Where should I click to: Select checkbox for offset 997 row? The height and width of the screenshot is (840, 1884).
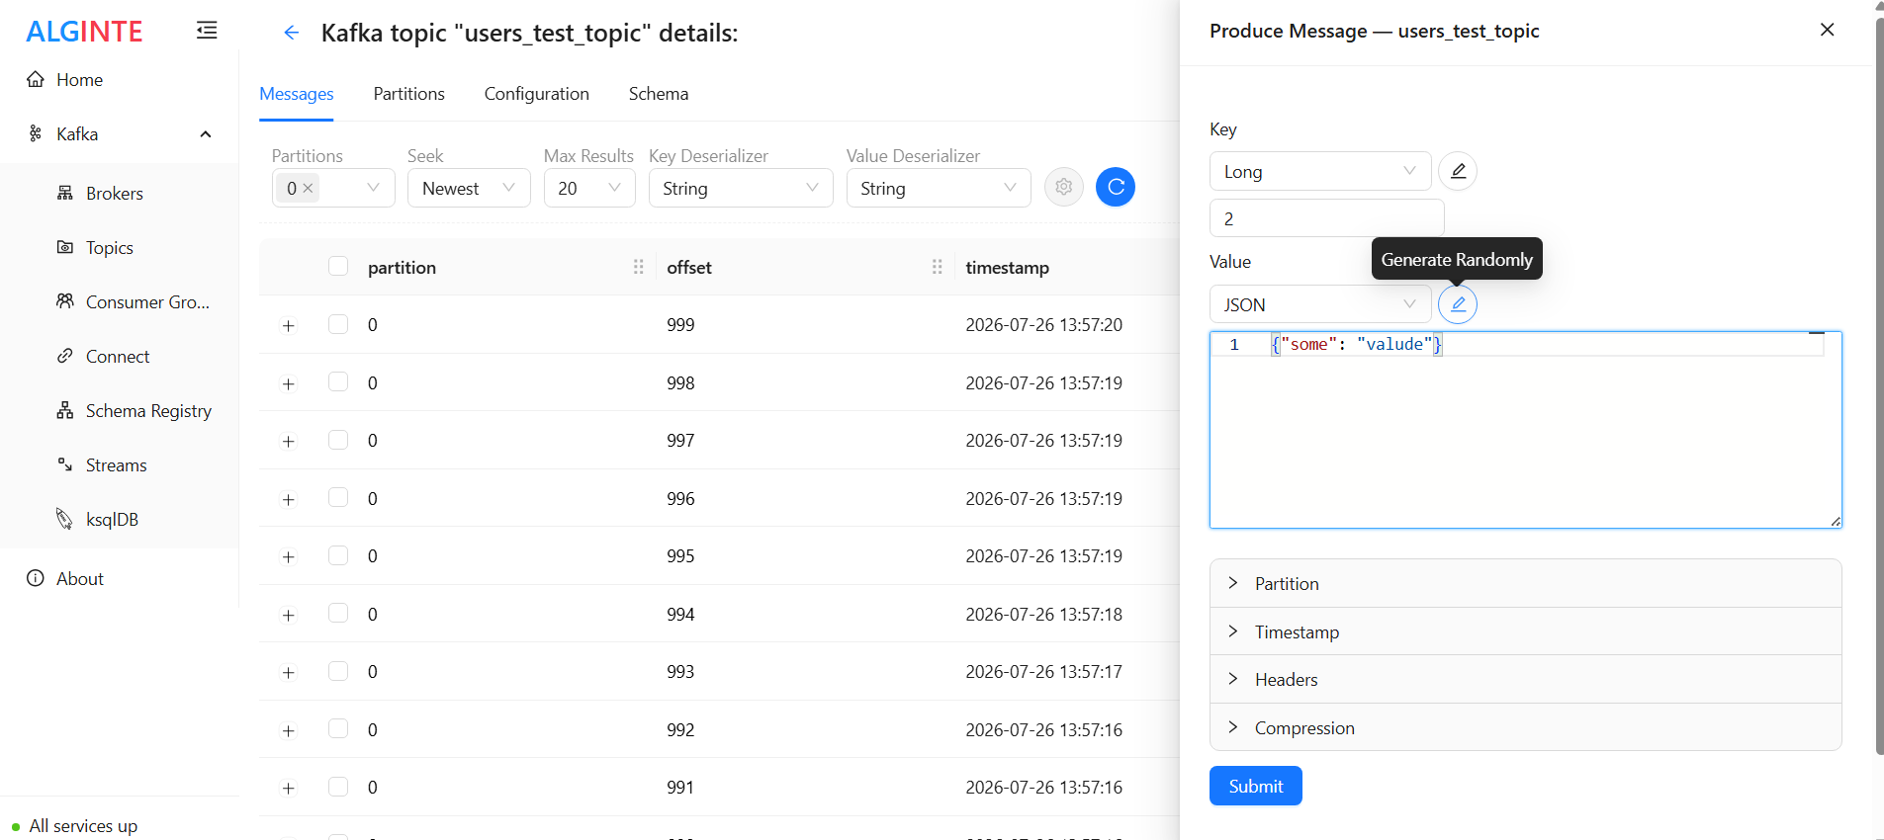(338, 440)
